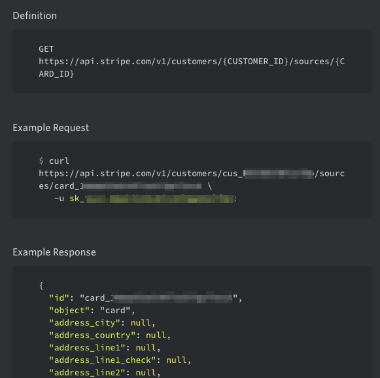The height and width of the screenshot is (378, 380).
Task: Click the Example Response heading
Action: point(54,252)
